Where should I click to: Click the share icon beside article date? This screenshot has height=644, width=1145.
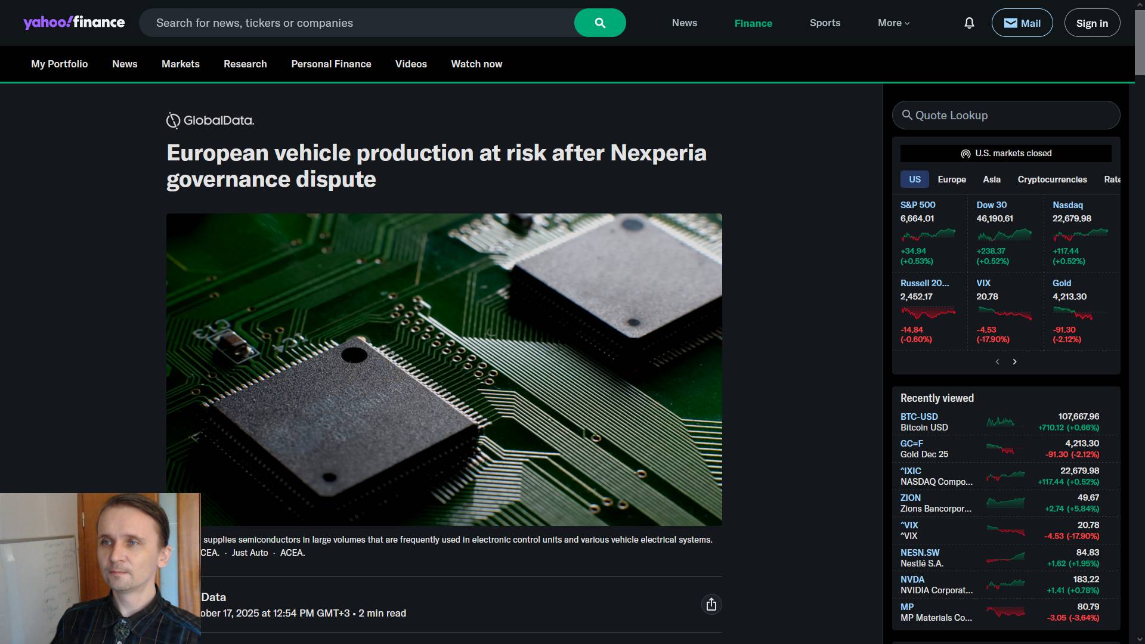[x=711, y=605]
